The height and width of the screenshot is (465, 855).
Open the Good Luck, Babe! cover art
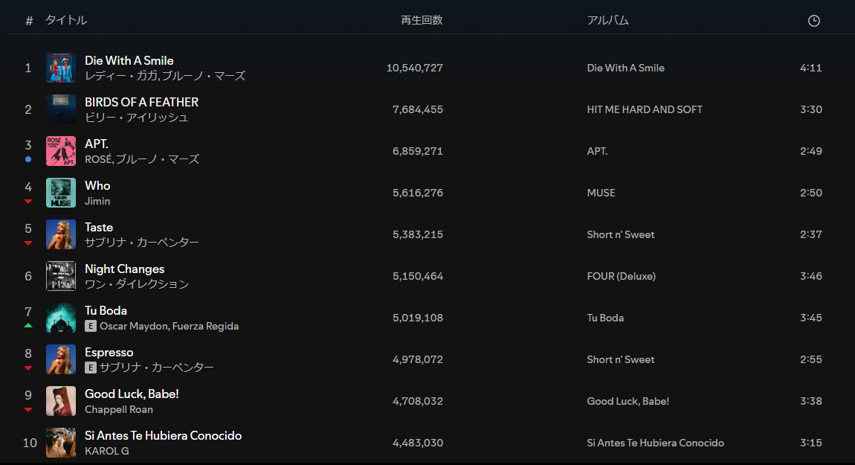[61, 401]
